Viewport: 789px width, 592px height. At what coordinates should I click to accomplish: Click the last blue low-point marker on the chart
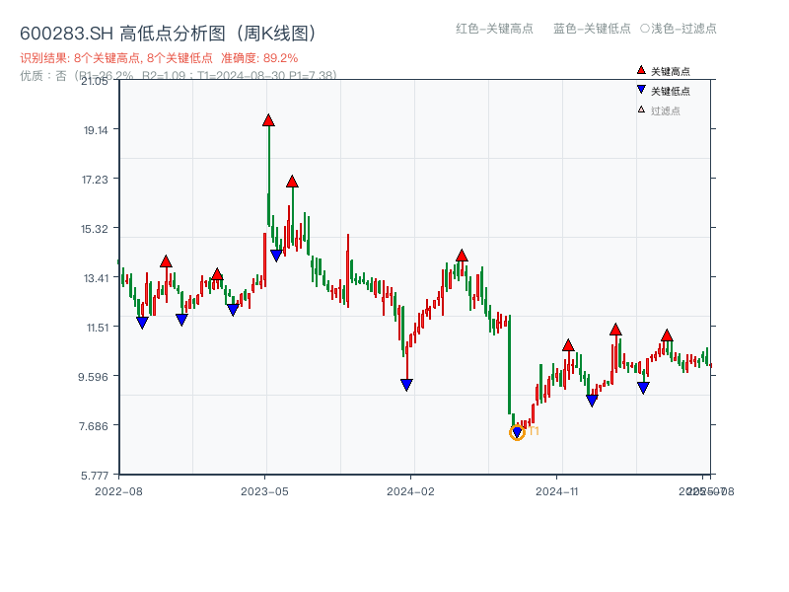643,388
